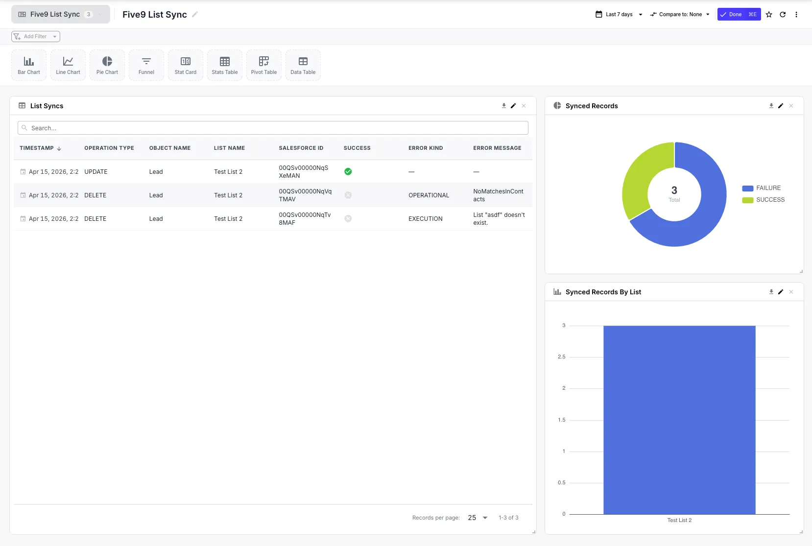Open the Five9 List Sync dashboard selector
The width and height of the screenshot is (812, 546).
click(61, 14)
